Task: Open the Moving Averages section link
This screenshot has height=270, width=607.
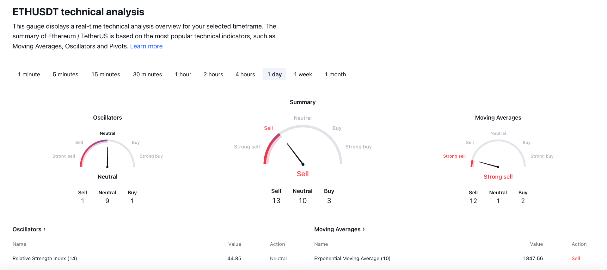Action: (340, 229)
